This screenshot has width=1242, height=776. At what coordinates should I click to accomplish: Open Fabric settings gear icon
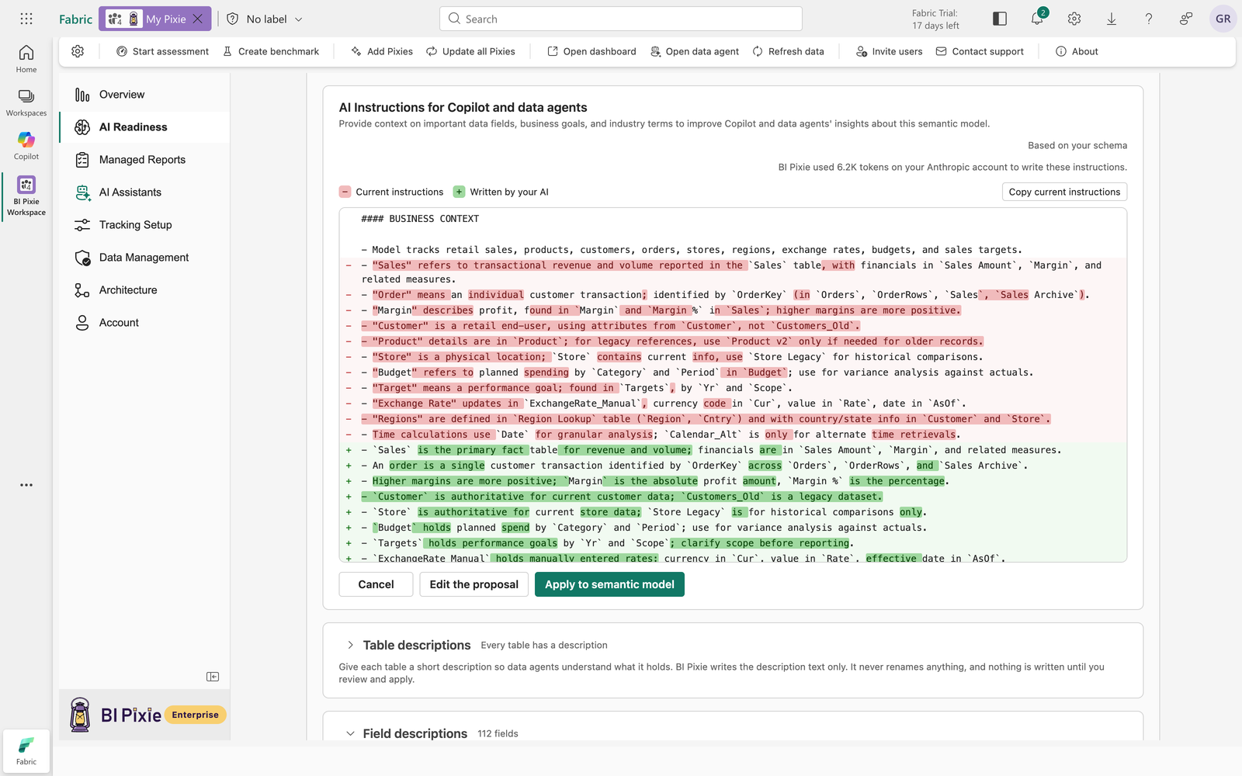tap(1074, 19)
